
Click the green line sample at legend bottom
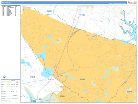tap(9, 102)
